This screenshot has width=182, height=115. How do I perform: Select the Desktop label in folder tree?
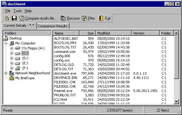pyautogui.click(x=16, y=38)
